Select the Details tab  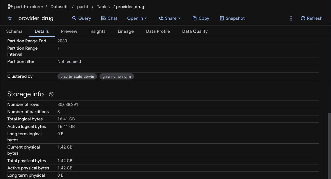(42, 31)
